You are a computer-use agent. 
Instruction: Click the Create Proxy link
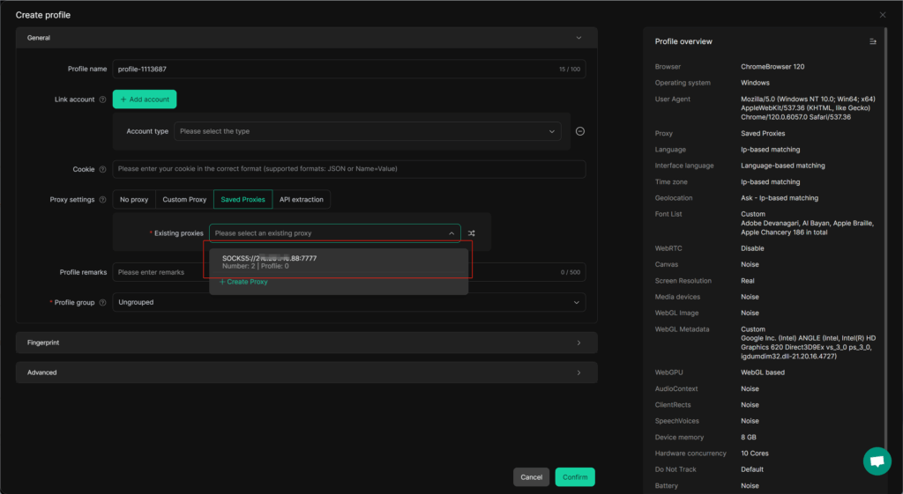244,282
